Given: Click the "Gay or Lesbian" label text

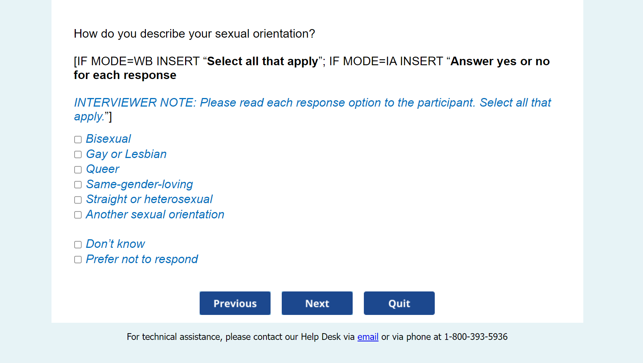Looking at the screenshot, I should 126,154.
